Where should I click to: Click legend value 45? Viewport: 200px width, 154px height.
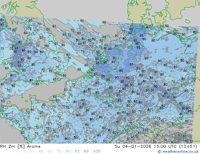41,151
